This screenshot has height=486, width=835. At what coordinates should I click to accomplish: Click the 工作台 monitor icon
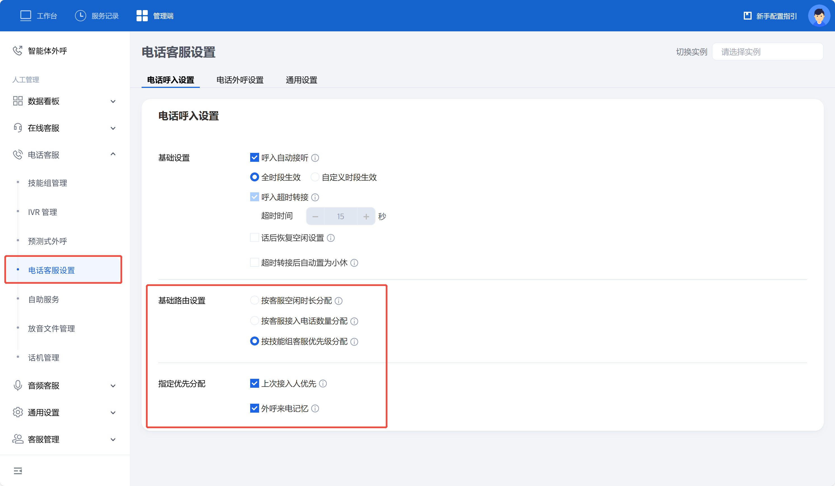(x=25, y=16)
